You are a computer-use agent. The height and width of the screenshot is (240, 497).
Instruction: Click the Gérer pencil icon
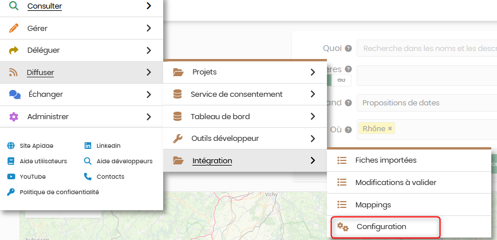[14, 28]
